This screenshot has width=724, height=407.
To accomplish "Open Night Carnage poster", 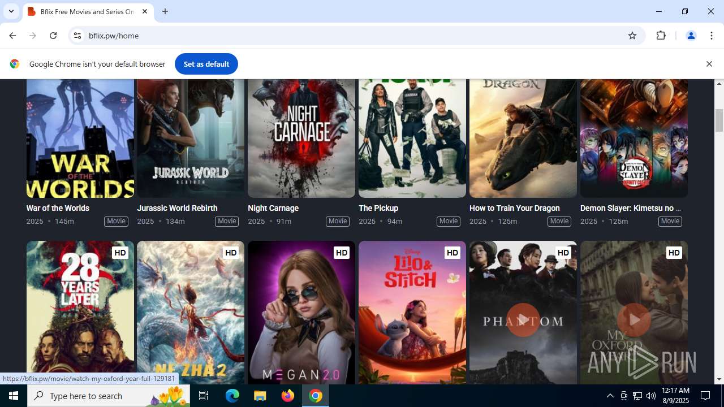I will 301,138.
